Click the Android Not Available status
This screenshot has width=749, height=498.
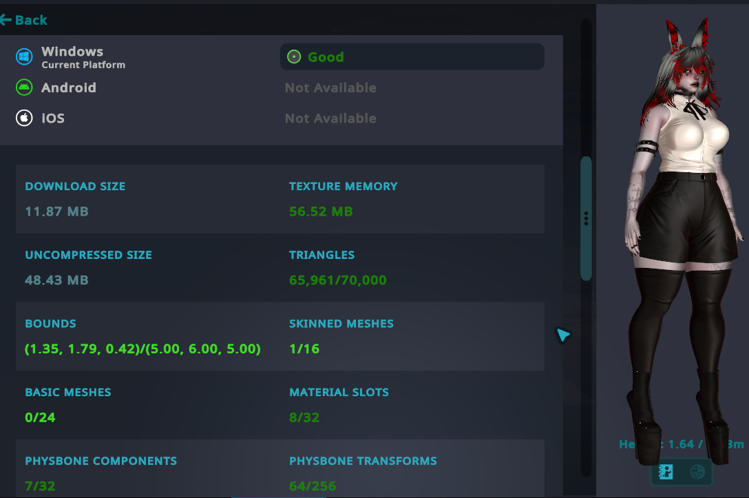[x=330, y=87]
